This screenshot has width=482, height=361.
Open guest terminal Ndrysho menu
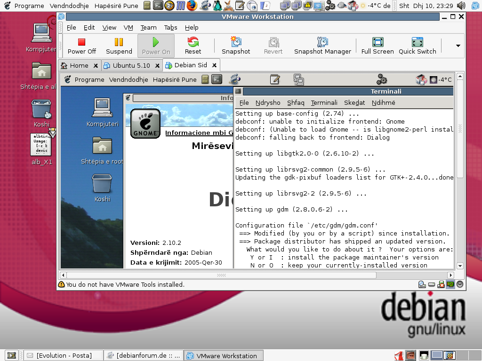pyautogui.click(x=268, y=103)
